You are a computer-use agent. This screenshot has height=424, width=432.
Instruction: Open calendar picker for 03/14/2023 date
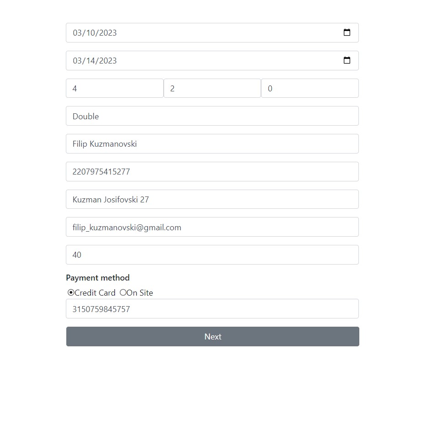(x=347, y=60)
